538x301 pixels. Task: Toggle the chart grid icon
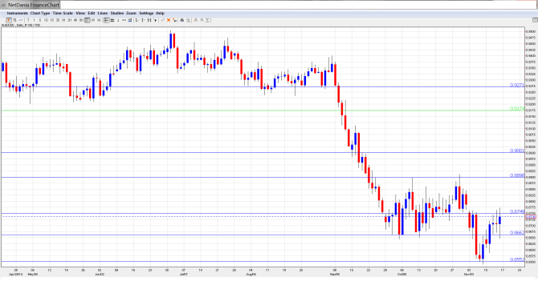[112, 20]
